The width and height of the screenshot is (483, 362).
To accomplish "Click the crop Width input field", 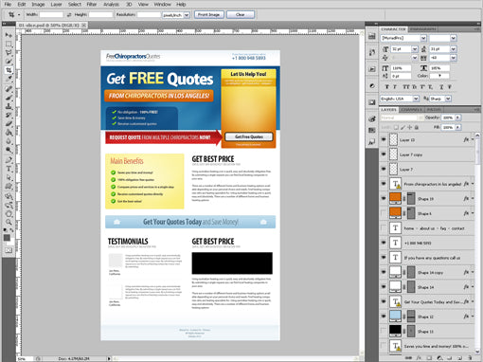I will coord(51,15).
